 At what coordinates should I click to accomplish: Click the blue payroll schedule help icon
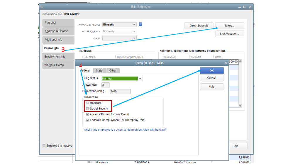pos(140,24)
